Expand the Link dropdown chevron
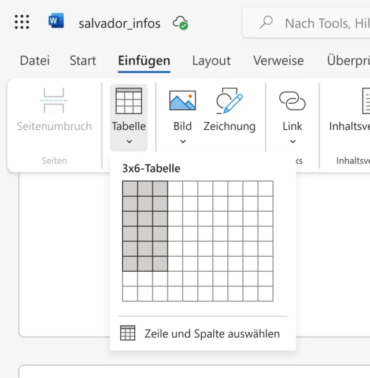 (x=293, y=141)
